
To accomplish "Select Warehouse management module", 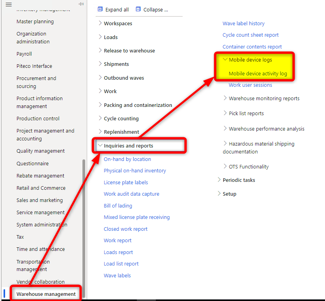I will click(46, 294).
